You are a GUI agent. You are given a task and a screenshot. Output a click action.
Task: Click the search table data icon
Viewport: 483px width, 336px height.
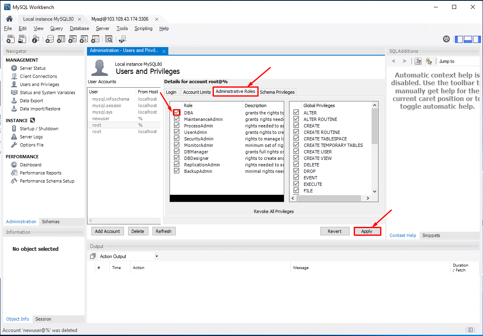tap(109, 39)
